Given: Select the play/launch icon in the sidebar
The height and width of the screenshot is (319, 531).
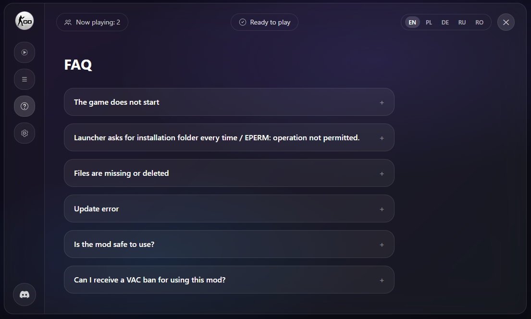Looking at the screenshot, I should 25,52.
